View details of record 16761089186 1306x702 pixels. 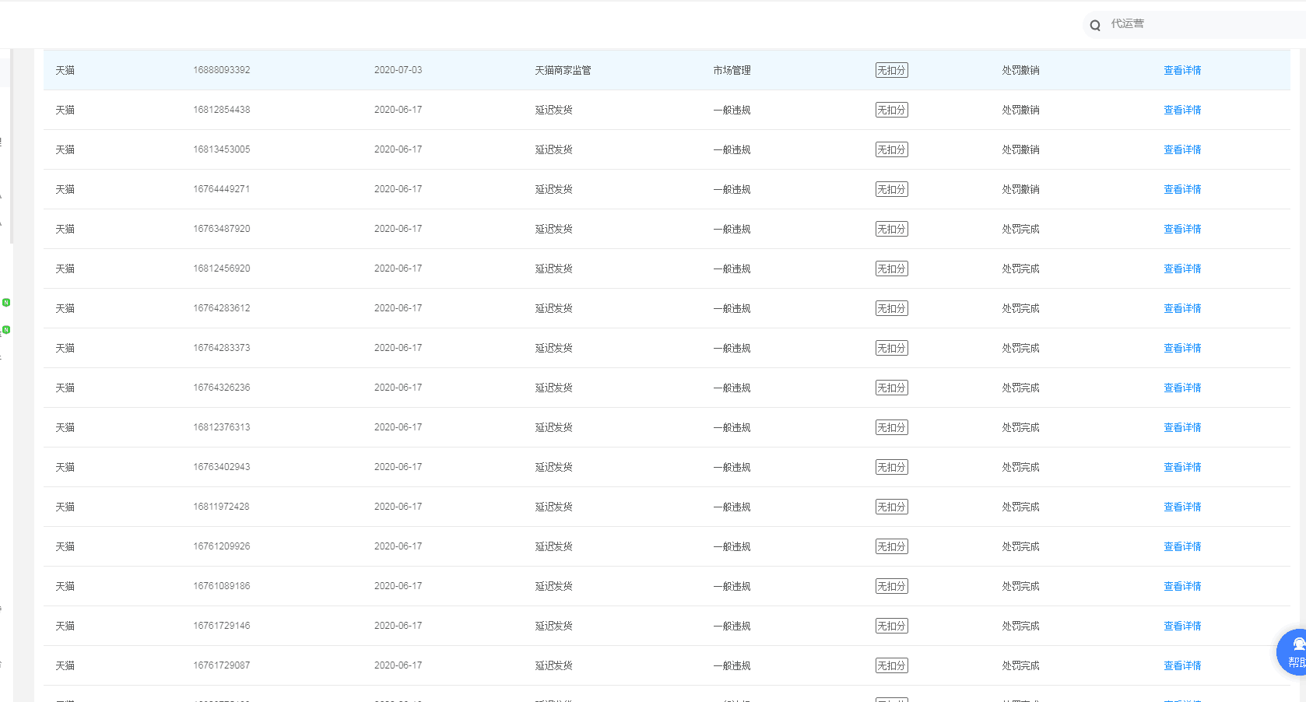[1182, 586]
